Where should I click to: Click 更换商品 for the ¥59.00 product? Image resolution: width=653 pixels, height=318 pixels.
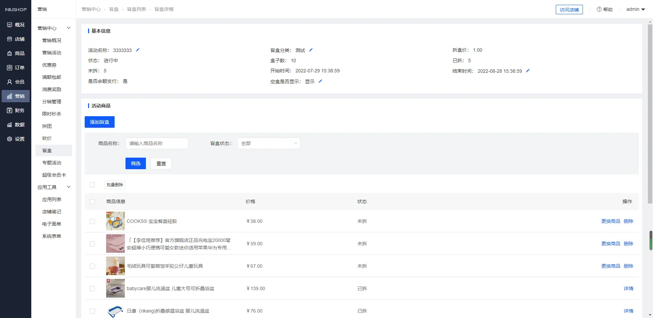point(610,244)
